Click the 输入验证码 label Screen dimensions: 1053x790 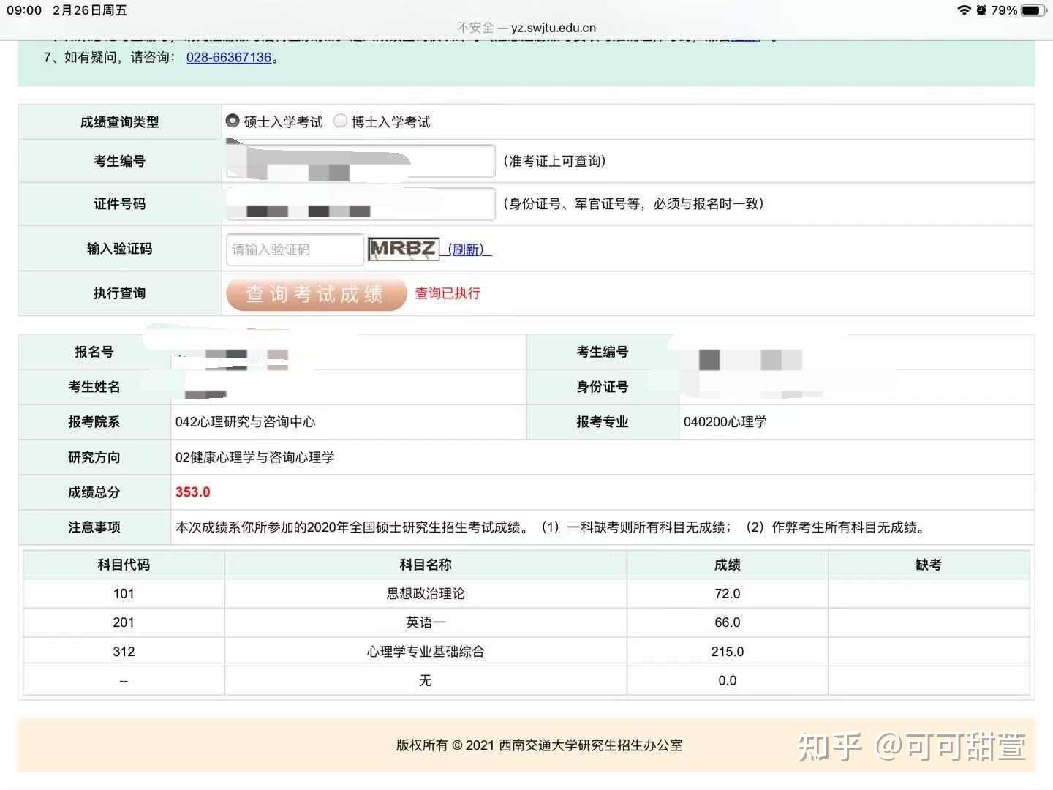tap(120, 249)
